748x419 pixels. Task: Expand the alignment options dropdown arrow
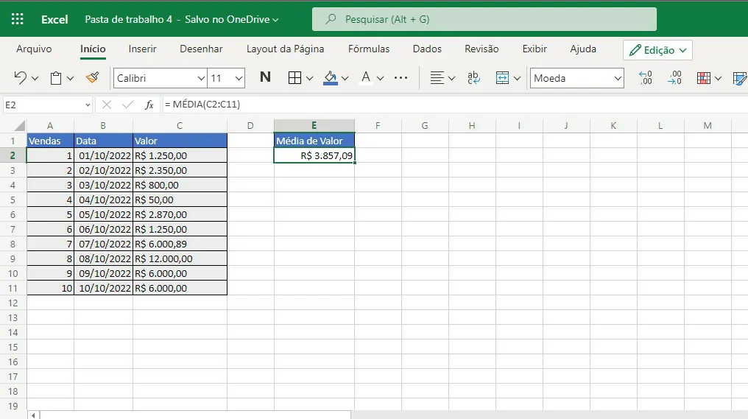click(x=451, y=78)
